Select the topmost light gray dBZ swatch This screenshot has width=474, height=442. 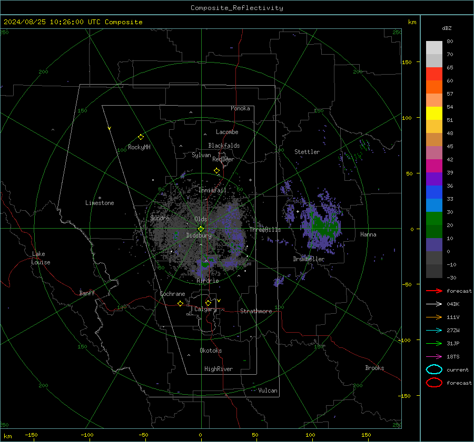tap(434, 48)
